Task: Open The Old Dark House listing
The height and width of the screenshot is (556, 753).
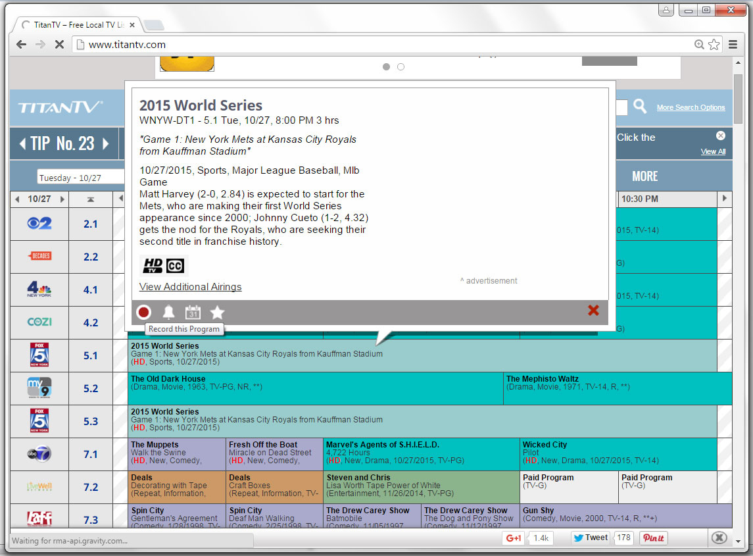Action: click(316, 388)
